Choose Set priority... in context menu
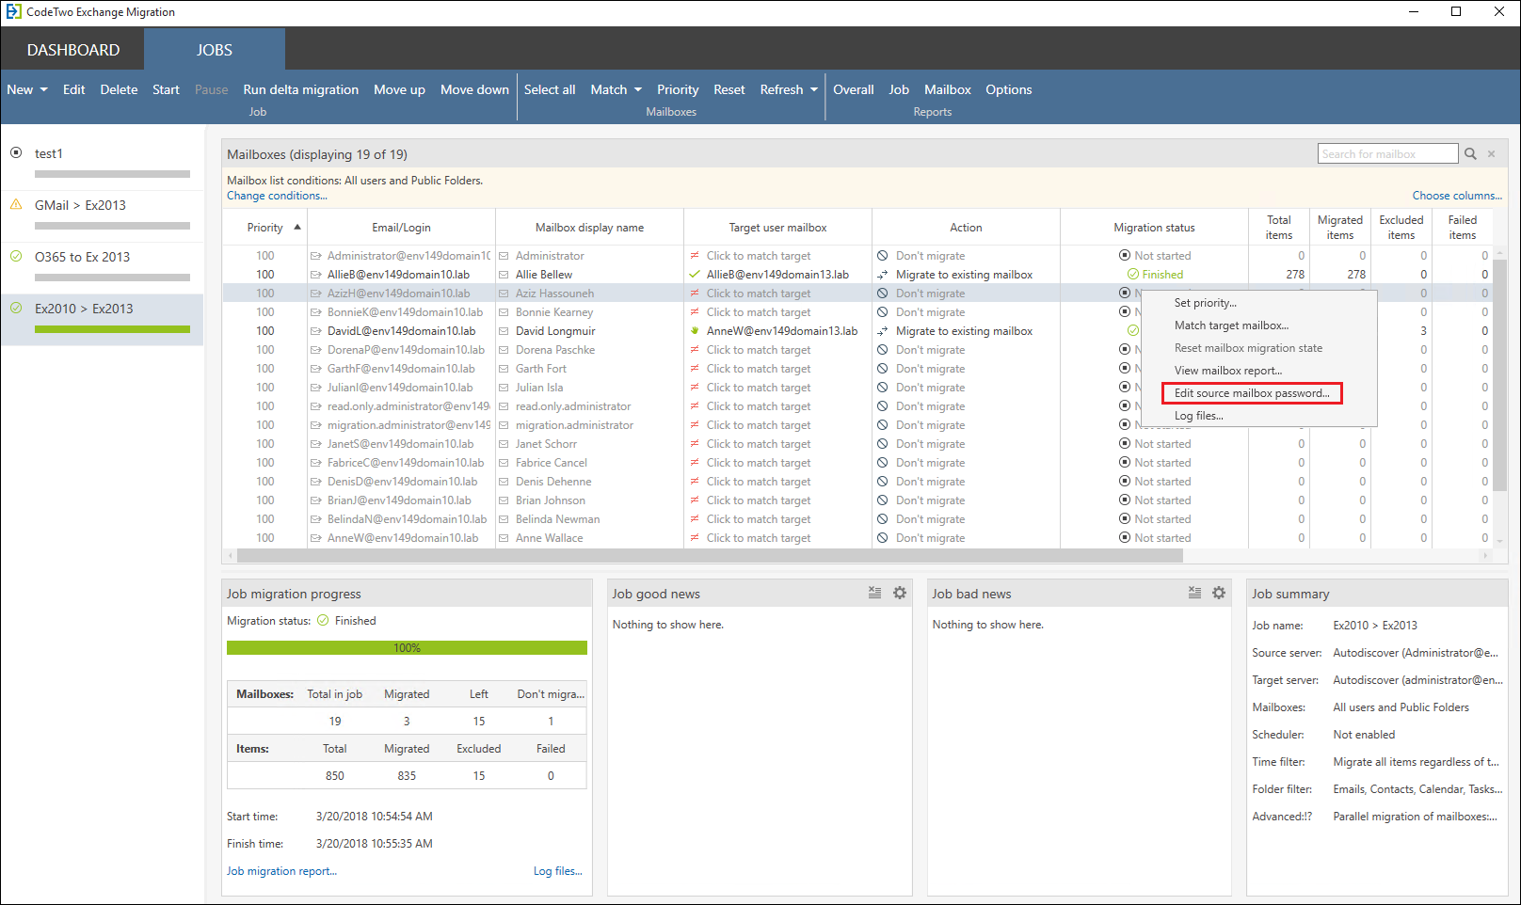The height and width of the screenshot is (905, 1521). tap(1259, 303)
